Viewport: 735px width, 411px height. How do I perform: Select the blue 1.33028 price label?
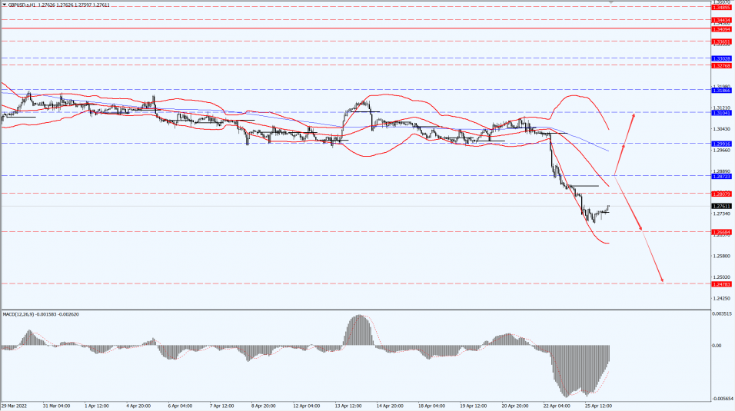tap(721, 58)
